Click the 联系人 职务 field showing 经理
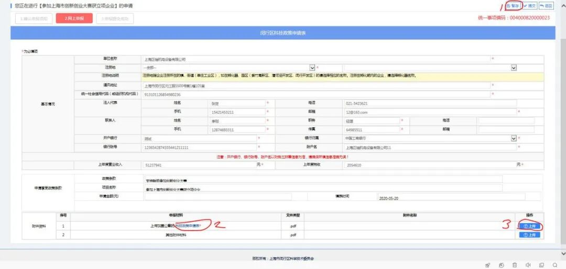 click(x=372, y=121)
